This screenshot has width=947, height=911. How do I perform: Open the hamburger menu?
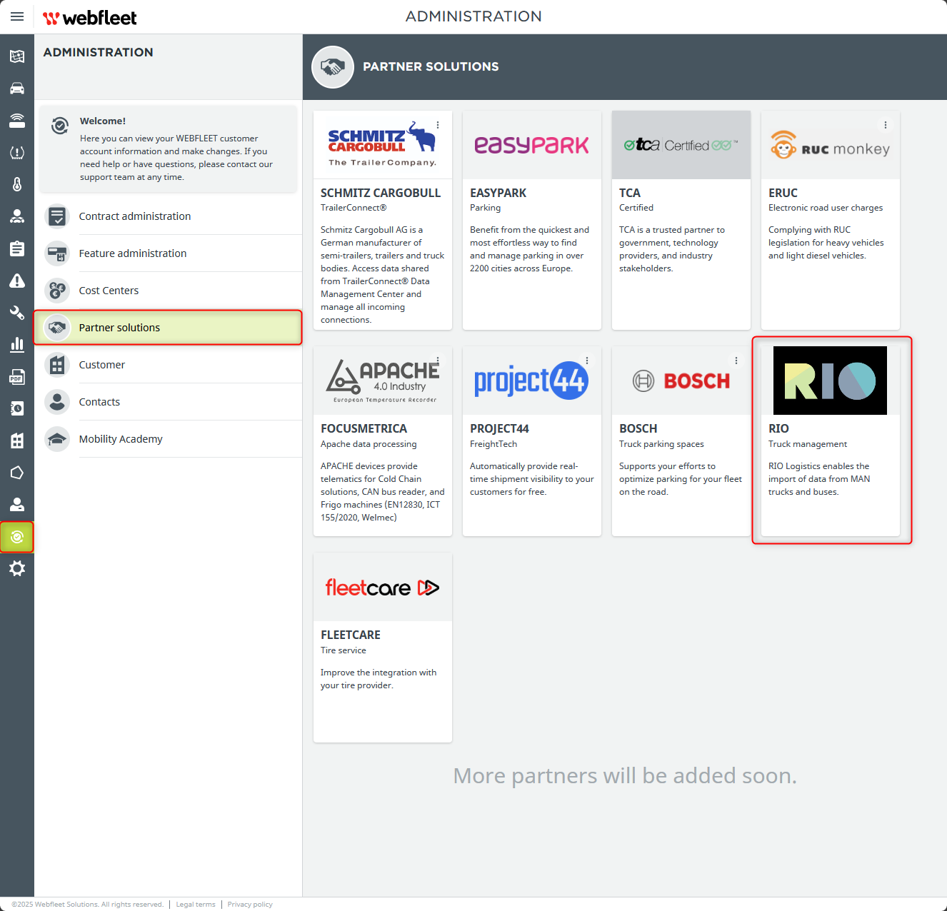point(17,16)
